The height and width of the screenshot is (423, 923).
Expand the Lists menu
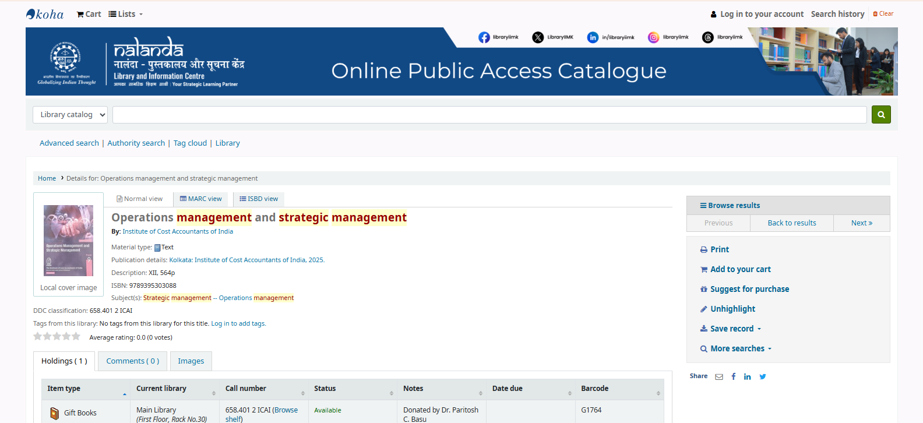tap(126, 14)
